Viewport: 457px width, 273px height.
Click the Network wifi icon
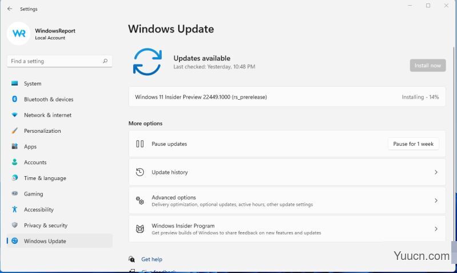click(x=15, y=115)
